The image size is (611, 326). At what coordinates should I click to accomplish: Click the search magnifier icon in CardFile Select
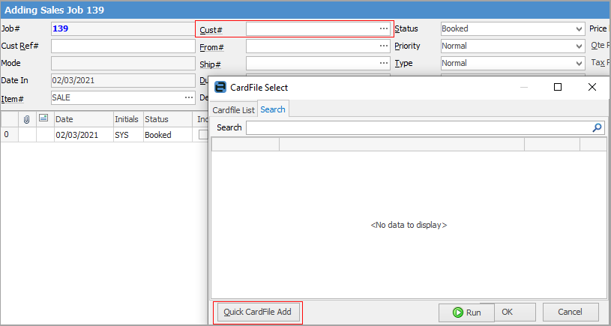pyautogui.click(x=597, y=128)
